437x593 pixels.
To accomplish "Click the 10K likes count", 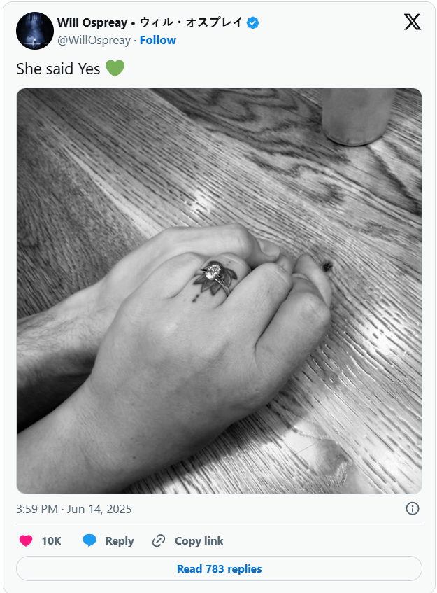I will [51, 540].
